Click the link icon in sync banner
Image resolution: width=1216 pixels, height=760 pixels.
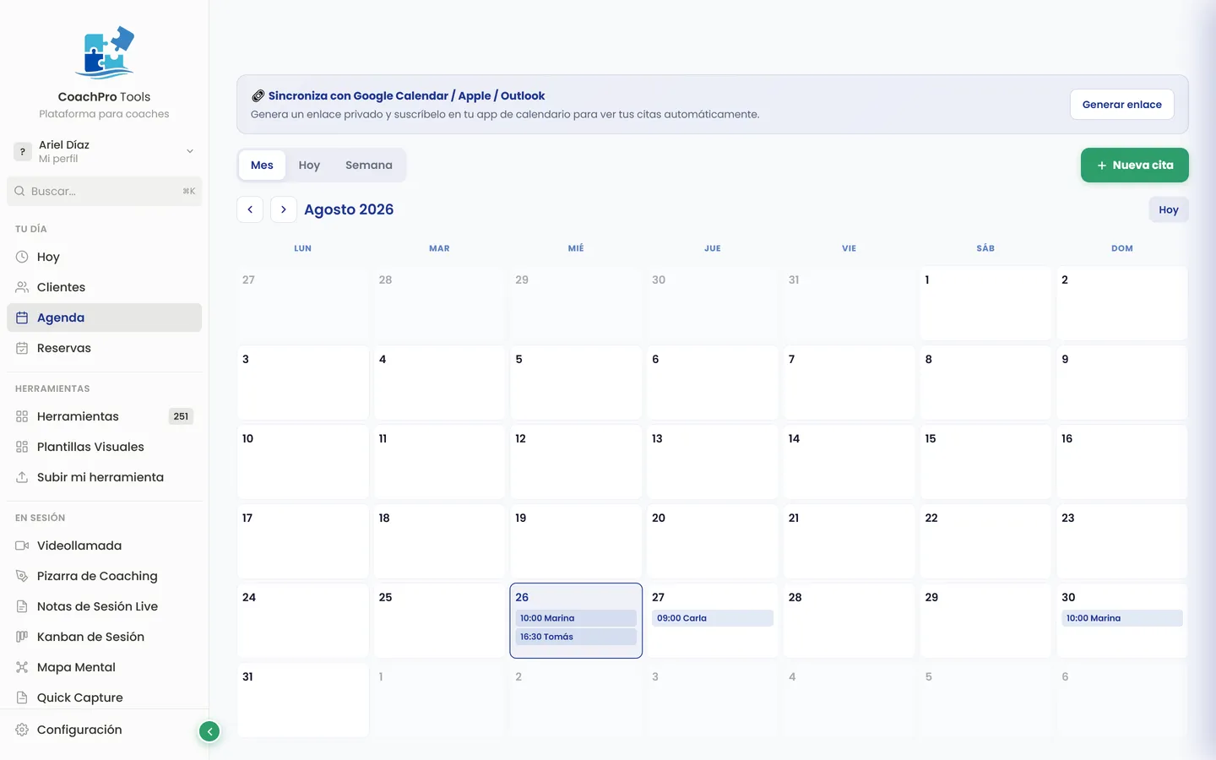(x=258, y=96)
